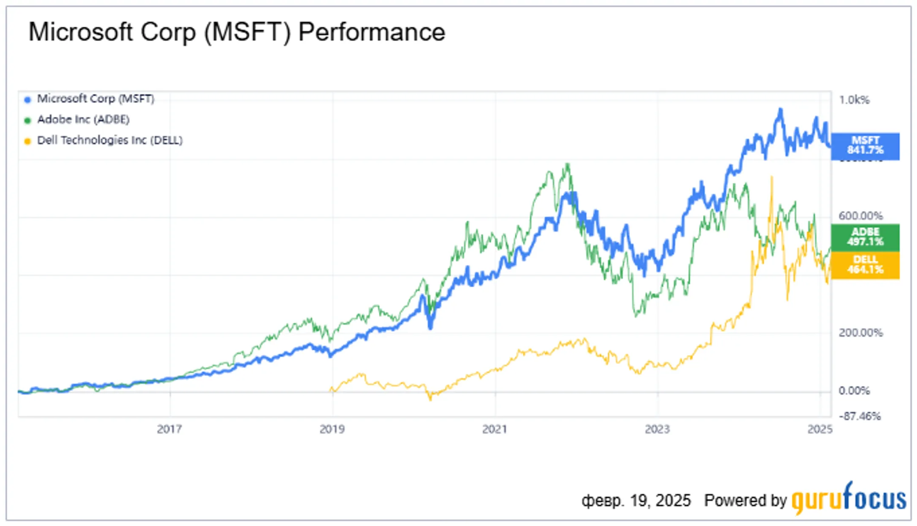Click the 2023 x-axis label
Screen dimensions: 917x526
pos(657,429)
